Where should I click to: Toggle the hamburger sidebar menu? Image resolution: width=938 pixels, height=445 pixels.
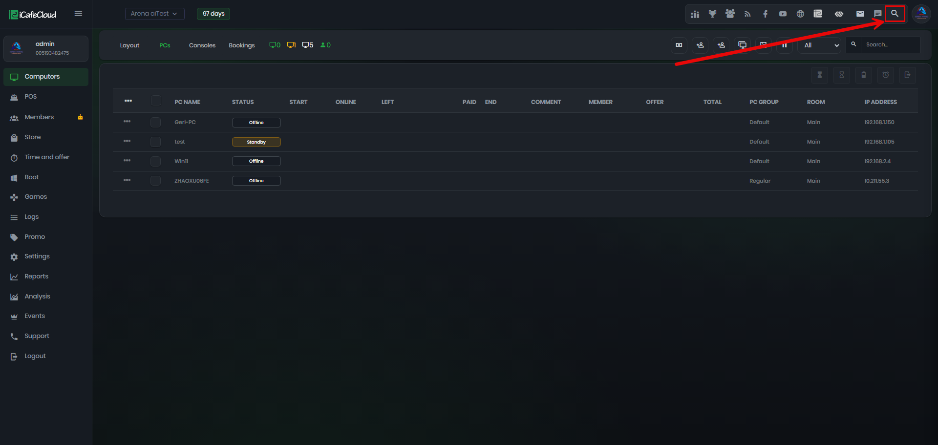pos(78,14)
